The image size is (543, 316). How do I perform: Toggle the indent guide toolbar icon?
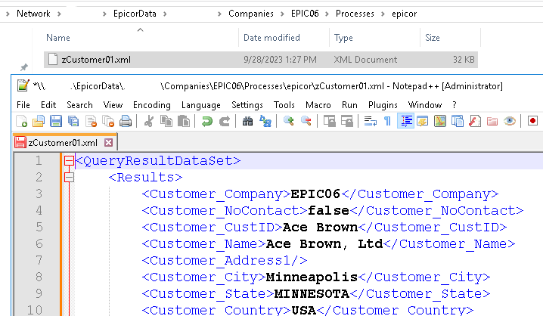coord(405,121)
